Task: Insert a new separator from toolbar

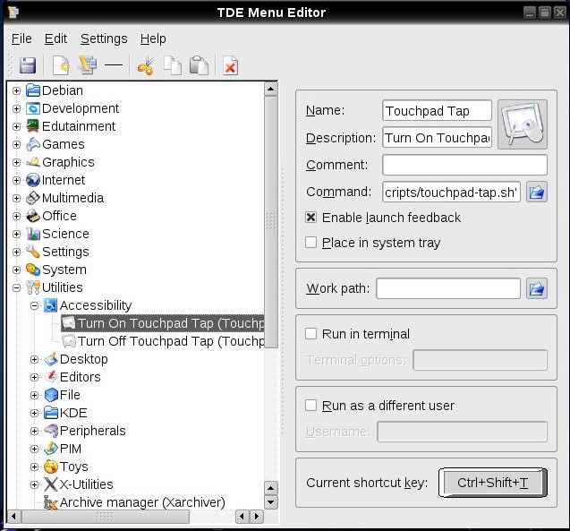Action: [x=114, y=65]
